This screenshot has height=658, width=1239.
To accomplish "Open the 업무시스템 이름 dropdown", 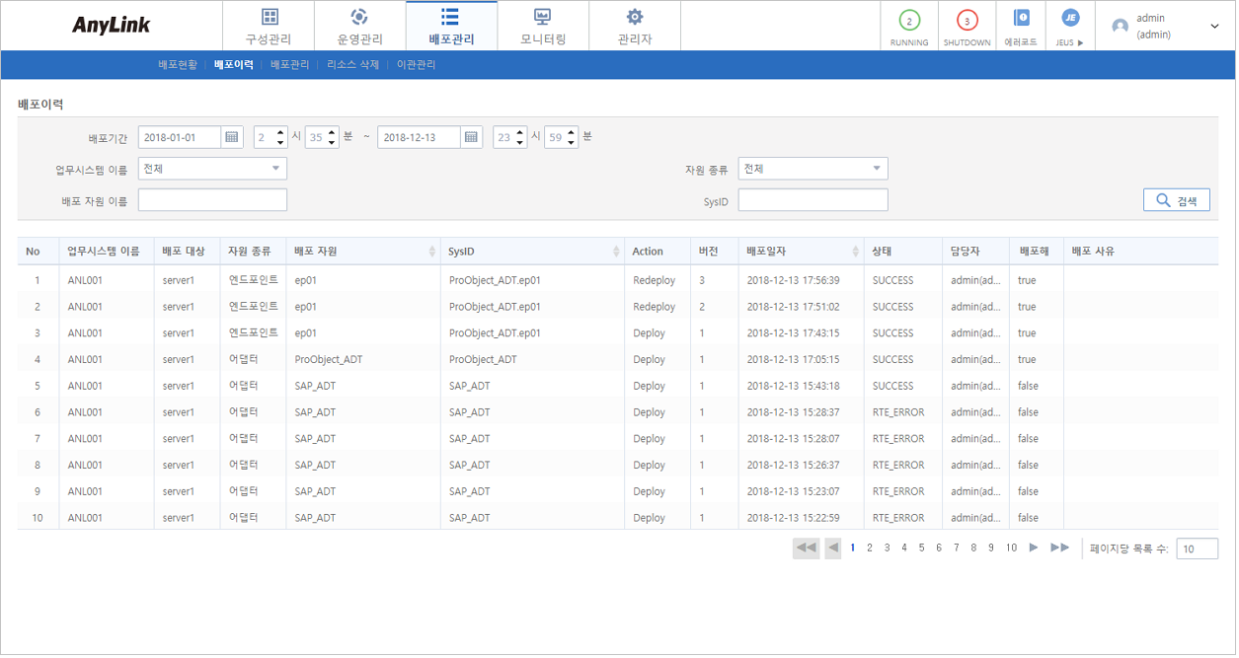I will click(x=276, y=168).
